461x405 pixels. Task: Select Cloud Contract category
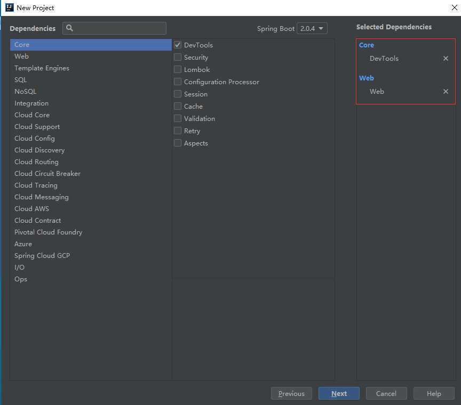(x=91, y=220)
